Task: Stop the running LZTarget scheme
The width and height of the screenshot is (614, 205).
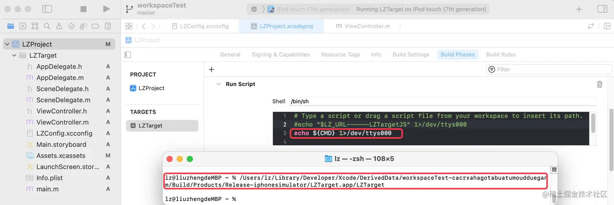Action: pyautogui.click(x=83, y=9)
